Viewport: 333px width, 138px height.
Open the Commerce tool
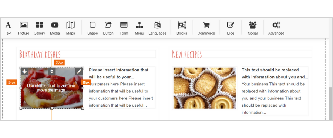point(206,28)
